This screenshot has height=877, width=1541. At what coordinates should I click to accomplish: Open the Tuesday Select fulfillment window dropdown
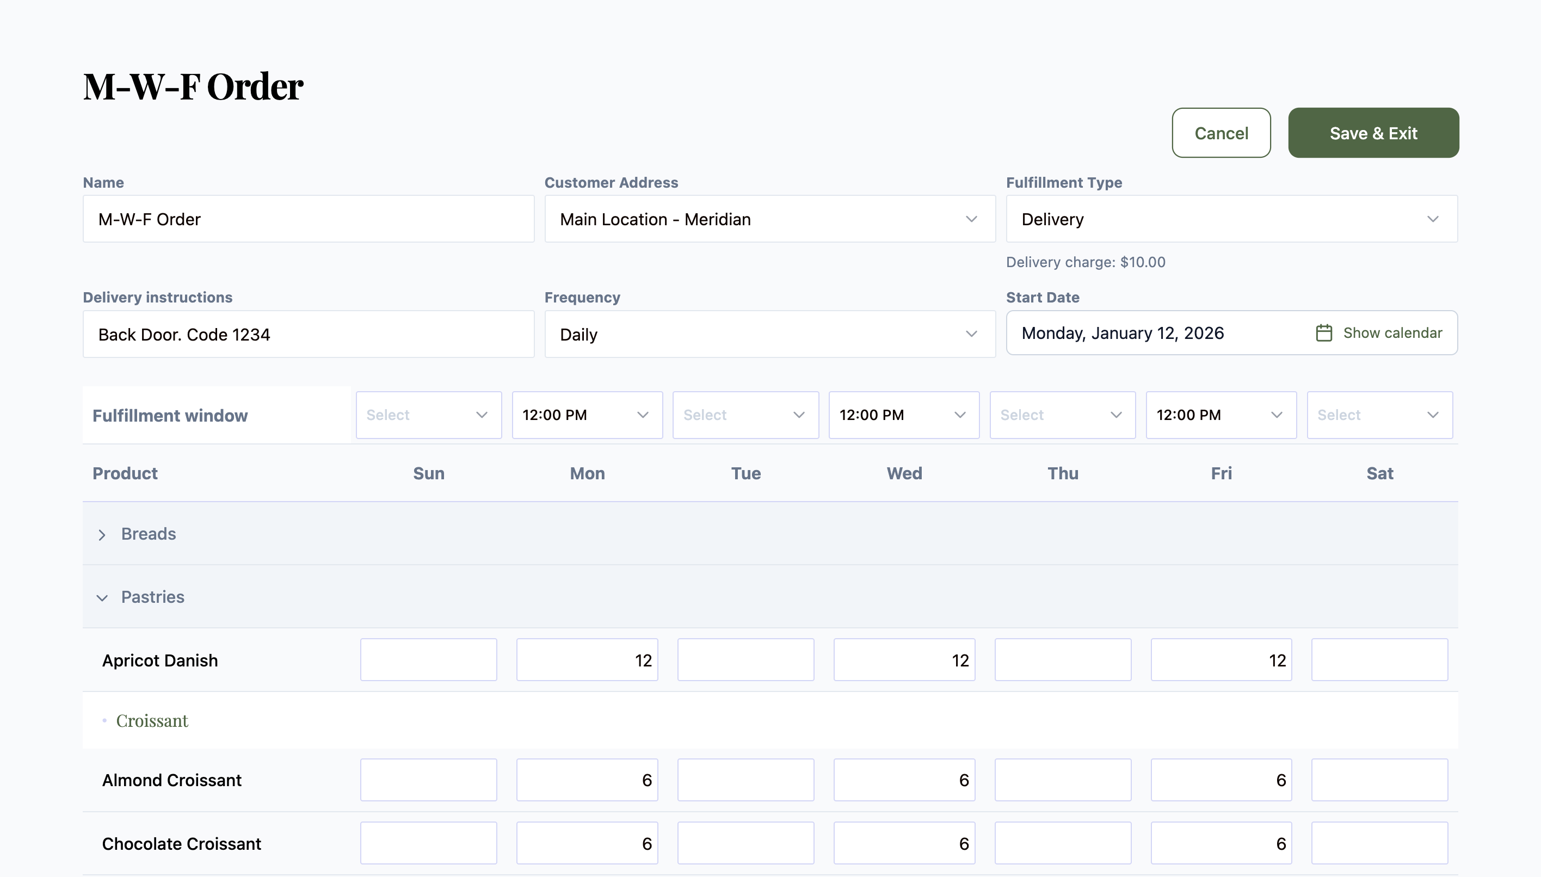745,415
